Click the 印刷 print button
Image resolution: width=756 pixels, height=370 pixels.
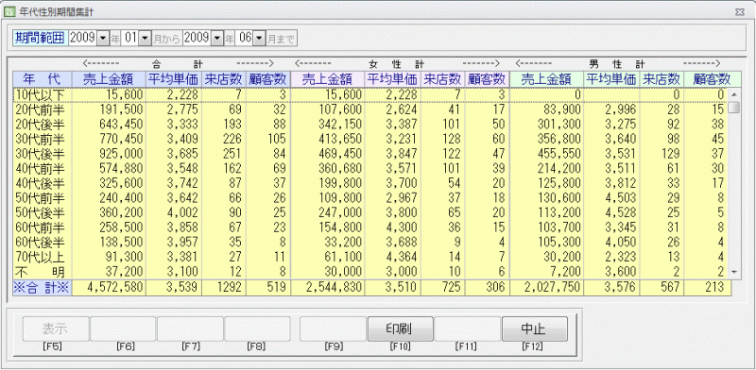pyautogui.click(x=400, y=329)
